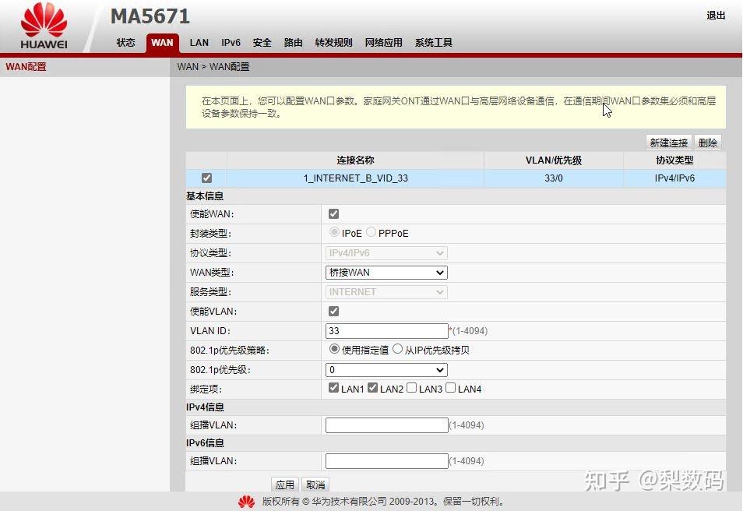The image size is (743, 511).
Task: Switch to the 系统工具 tab
Action: pos(433,43)
